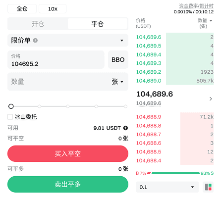Enable the 冰山委托 checkbox
The width and height of the screenshot is (221, 198).
[x=10, y=117]
